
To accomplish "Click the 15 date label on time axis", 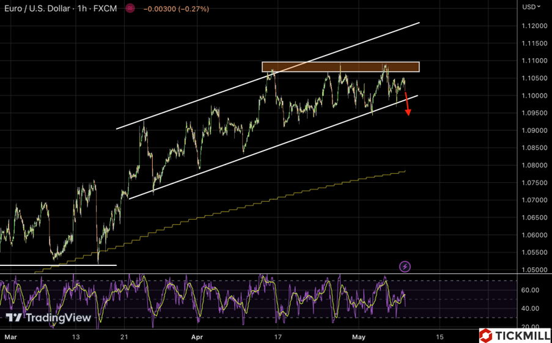I will 440,337.
